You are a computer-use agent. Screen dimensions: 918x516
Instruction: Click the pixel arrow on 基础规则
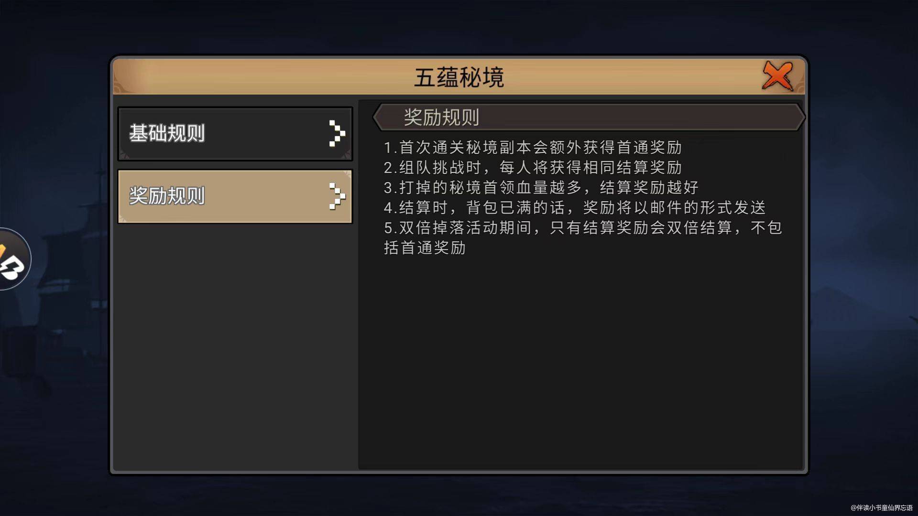click(x=336, y=133)
